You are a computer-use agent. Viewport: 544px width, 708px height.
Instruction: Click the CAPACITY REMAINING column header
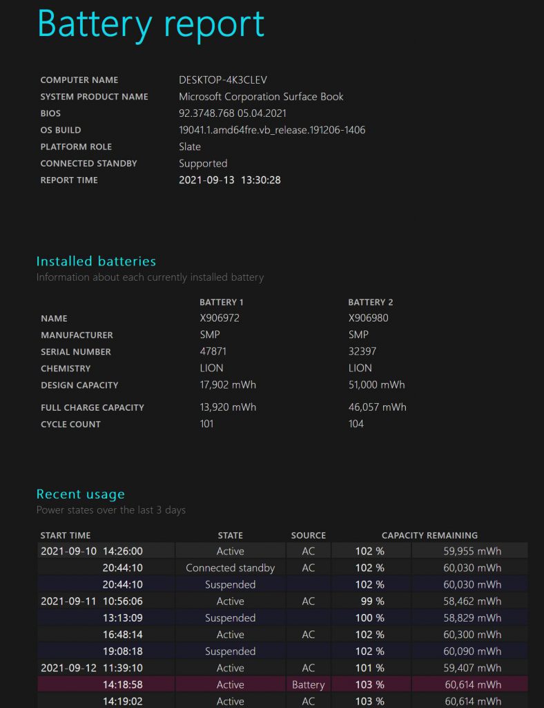[429, 535]
